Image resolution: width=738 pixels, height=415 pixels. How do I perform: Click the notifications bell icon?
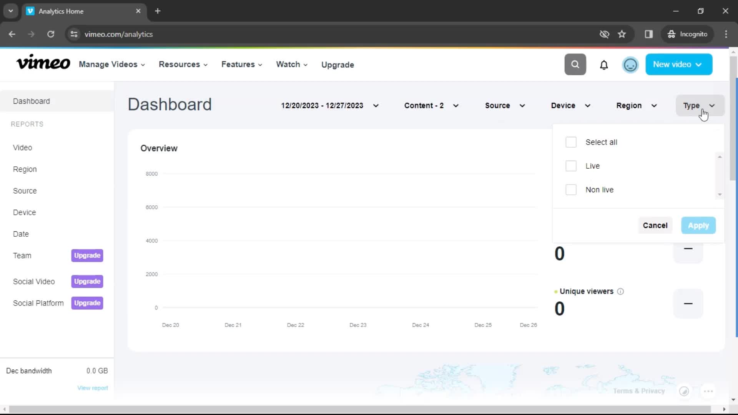point(604,64)
